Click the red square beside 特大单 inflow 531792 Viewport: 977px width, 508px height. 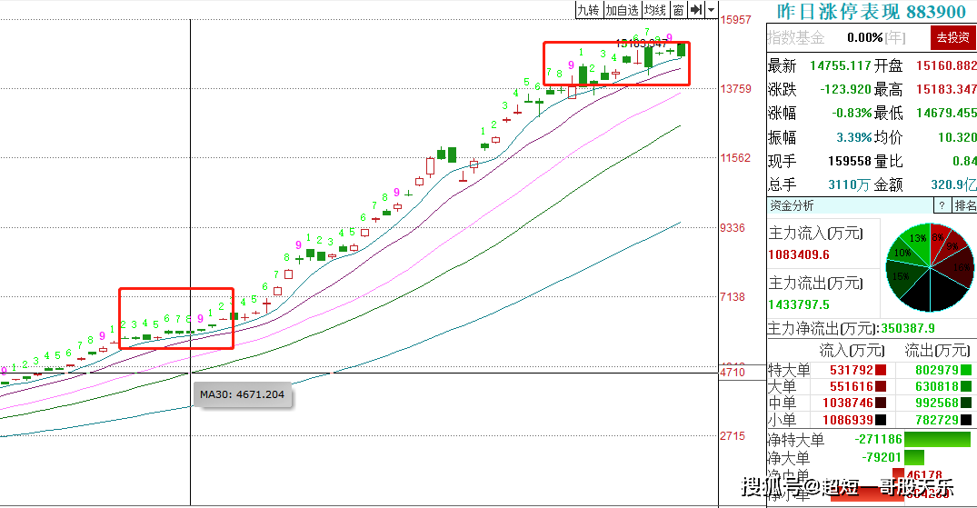(880, 370)
